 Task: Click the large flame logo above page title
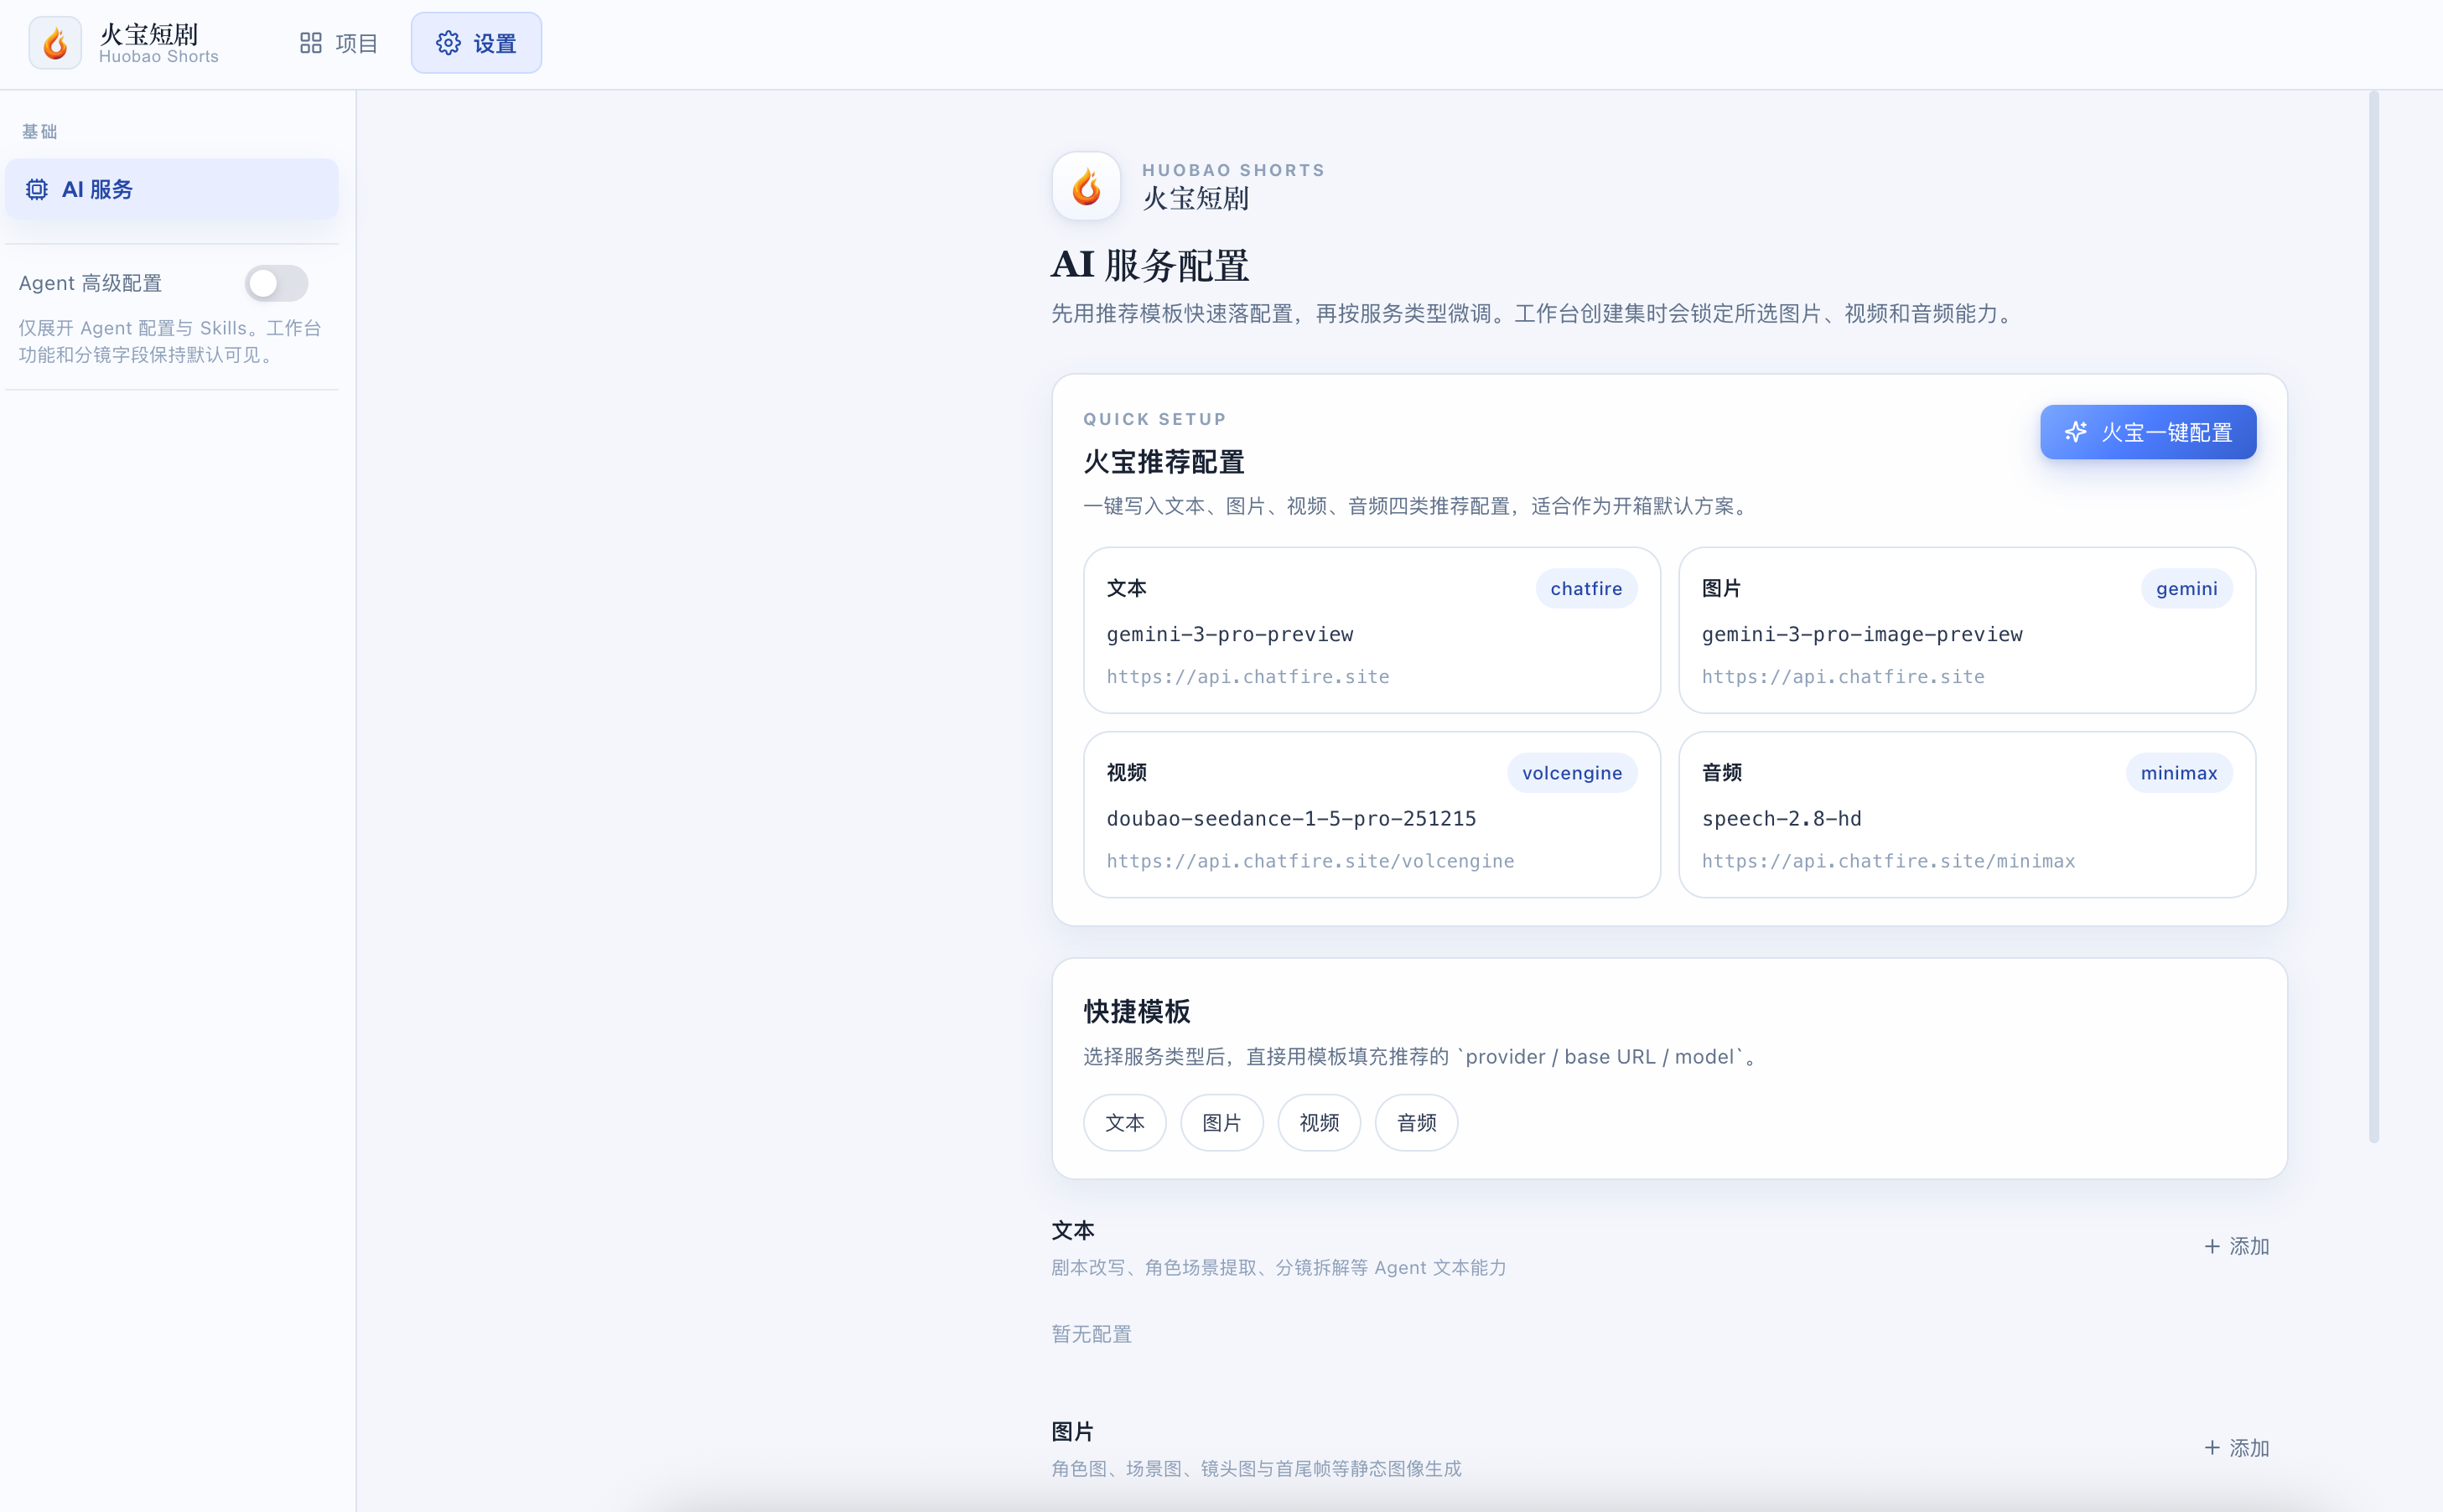1086,186
